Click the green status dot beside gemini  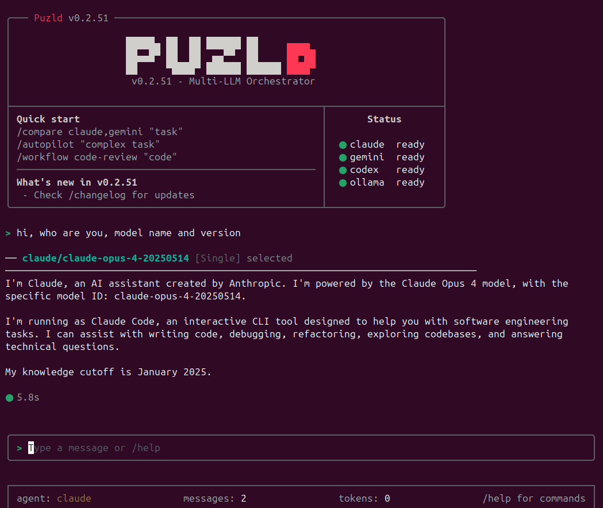pyautogui.click(x=343, y=157)
